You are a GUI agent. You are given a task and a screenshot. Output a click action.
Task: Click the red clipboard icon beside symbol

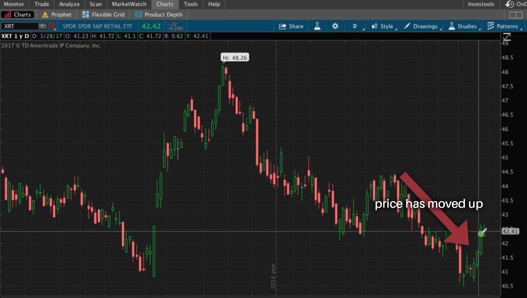pos(52,26)
